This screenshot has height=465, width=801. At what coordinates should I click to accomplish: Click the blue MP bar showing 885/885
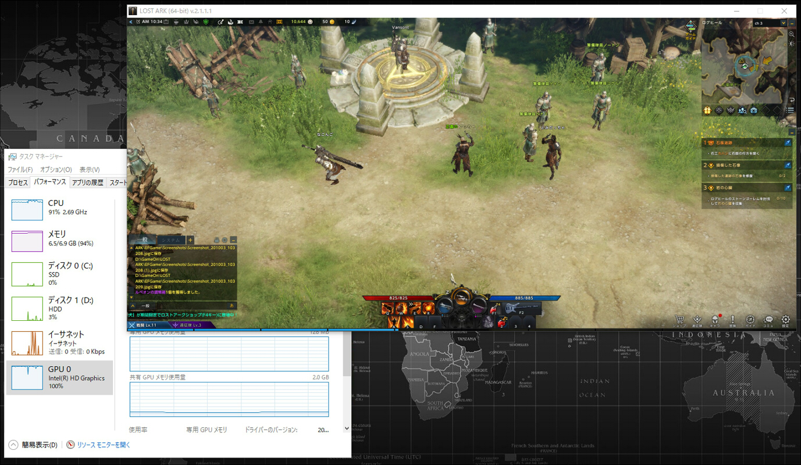coord(525,298)
